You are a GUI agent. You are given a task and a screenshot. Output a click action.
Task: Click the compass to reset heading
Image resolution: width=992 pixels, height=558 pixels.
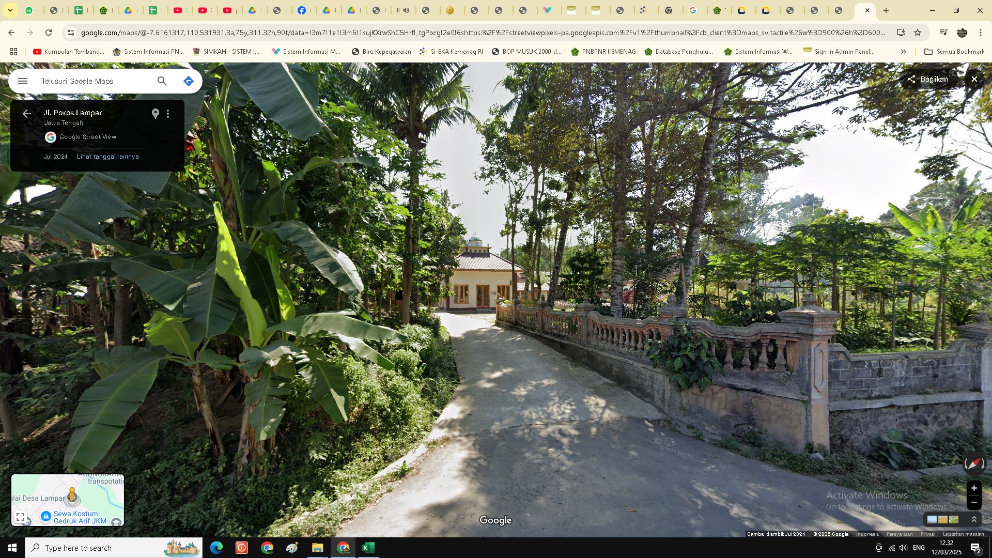coord(974,463)
